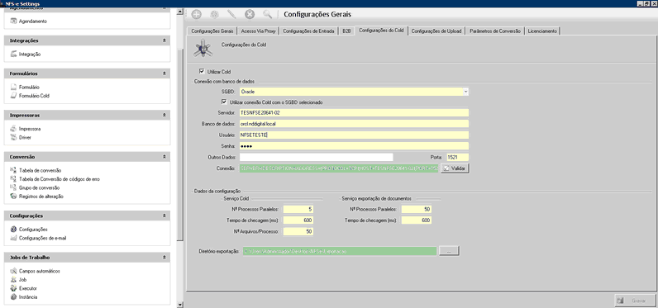
Task: Click the Senha password field
Action: pos(354,146)
